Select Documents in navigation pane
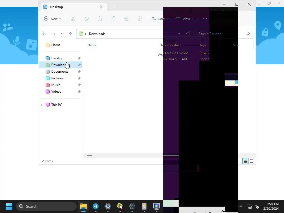The height and width of the screenshot is (213, 284). (x=60, y=72)
